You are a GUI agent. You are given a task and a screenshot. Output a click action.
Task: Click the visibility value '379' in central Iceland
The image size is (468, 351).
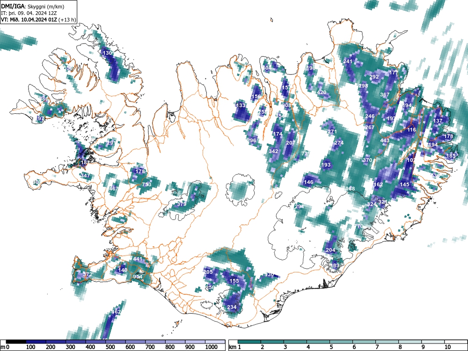182,204
